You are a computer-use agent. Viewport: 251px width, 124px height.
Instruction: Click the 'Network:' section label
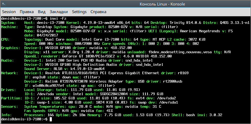click(10, 73)
